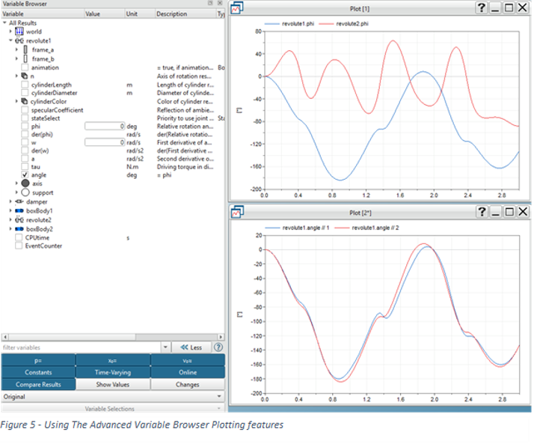Check the CPUtime checkbox
The image size is (534, 444).
click(19, 237)
